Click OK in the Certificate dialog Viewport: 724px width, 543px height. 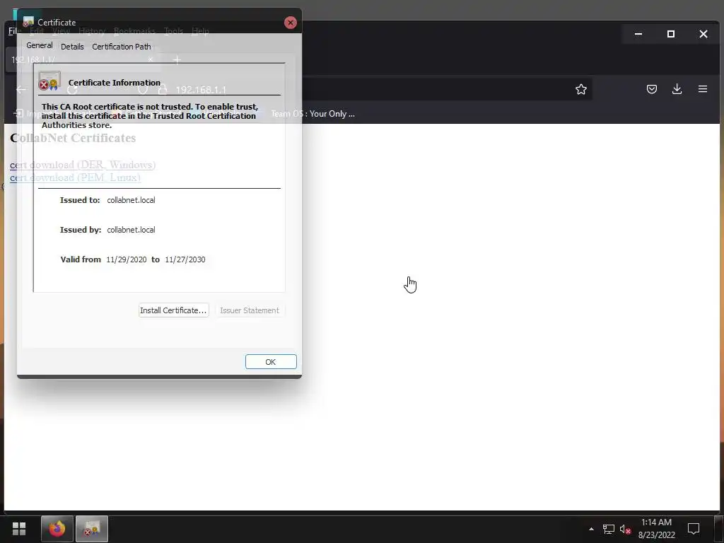[x=271, y=362]
